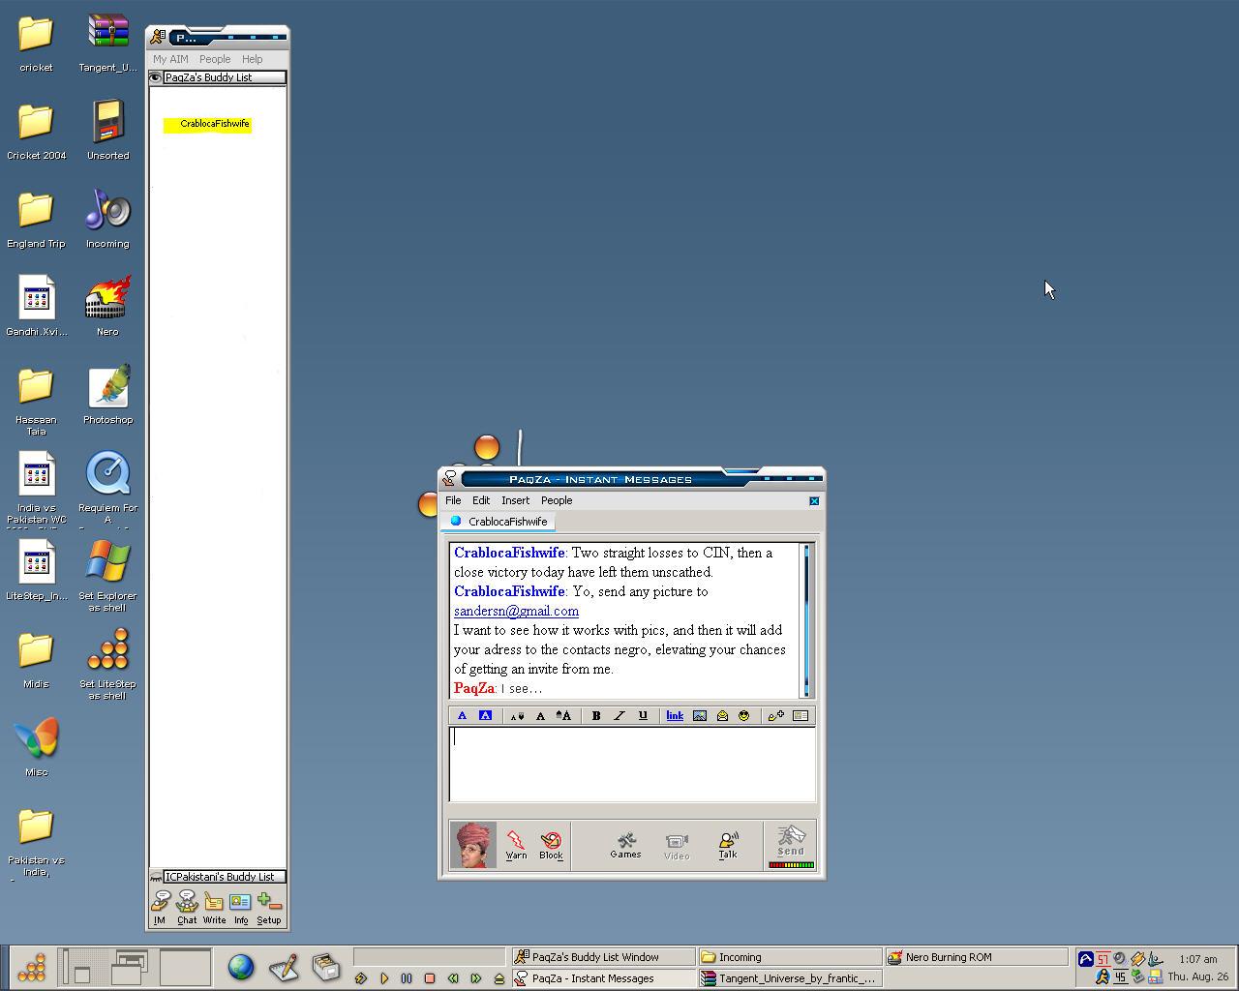Click the buddy icon thumbnail in the IM window
This screenshot has height=991, width=1239.
coord(473,845)
